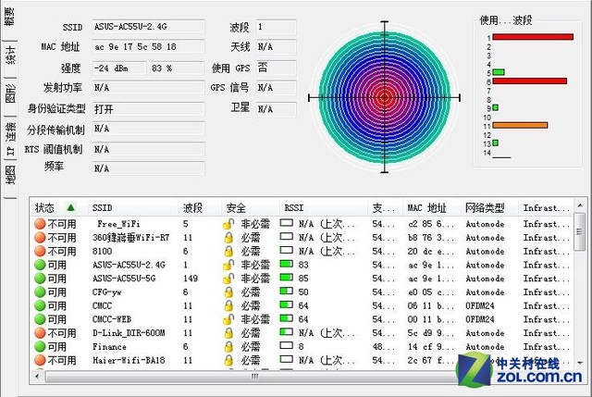Switch to the 图形 side tab
The width and height of the screenshot is (592, 397).
point(10,93)
